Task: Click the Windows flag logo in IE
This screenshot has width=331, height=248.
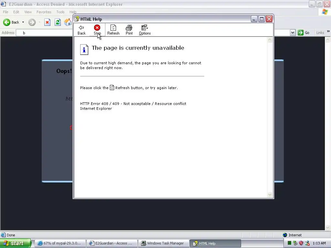Action: [325, 12]
